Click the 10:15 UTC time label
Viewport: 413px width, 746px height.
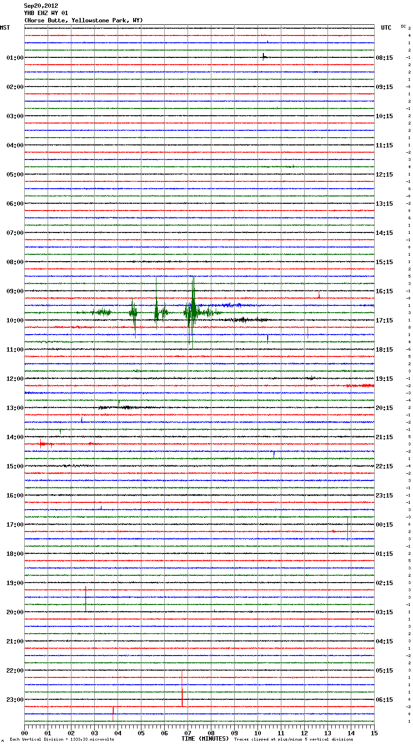tap(384, 116)
